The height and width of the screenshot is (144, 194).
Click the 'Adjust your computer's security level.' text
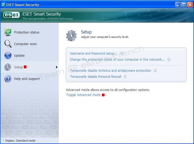(x=105, y=37)
